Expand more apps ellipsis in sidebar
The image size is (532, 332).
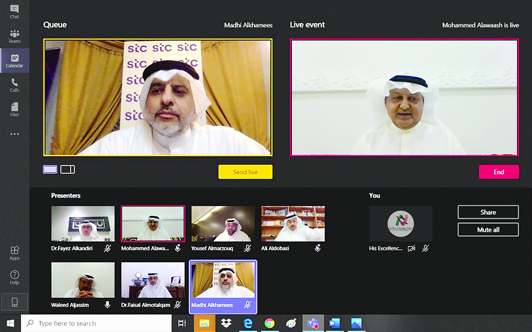coord(14,134)
